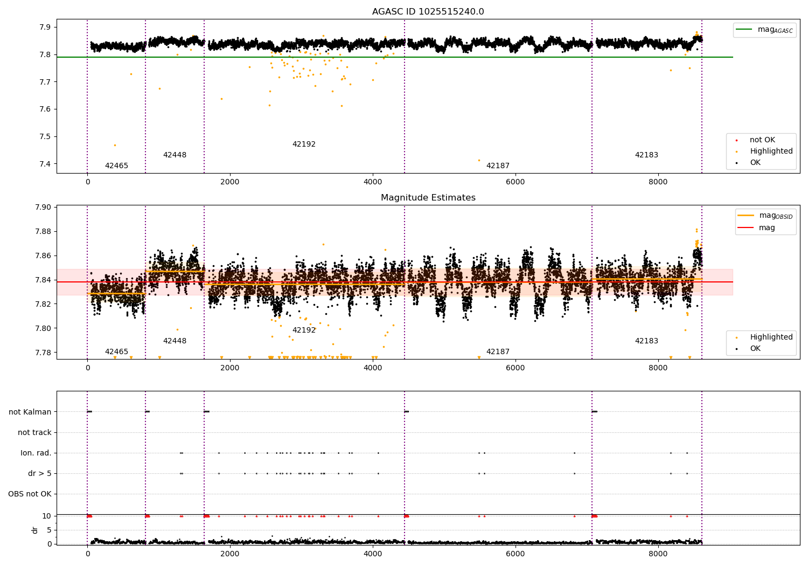The width and height of the screenshot is (808, 566).
Task: Click obsid label 42183 in top plot
Action: (x=646, y=155)
